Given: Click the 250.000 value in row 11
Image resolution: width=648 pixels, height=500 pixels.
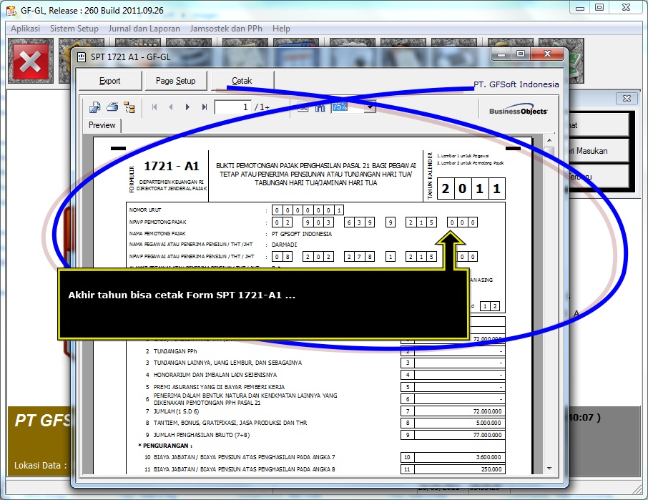Looking at the screenshot, I should 491,469.
